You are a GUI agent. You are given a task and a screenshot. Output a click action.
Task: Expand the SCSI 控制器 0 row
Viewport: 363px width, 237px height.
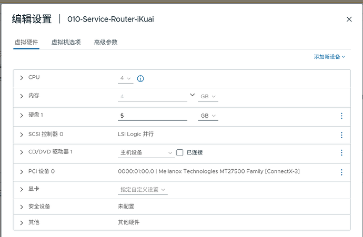[22, 135]
